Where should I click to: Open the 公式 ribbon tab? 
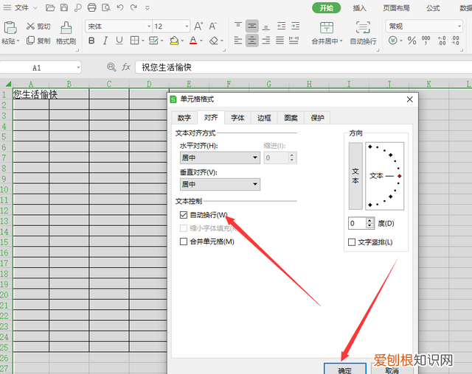[x=433, y=8]
